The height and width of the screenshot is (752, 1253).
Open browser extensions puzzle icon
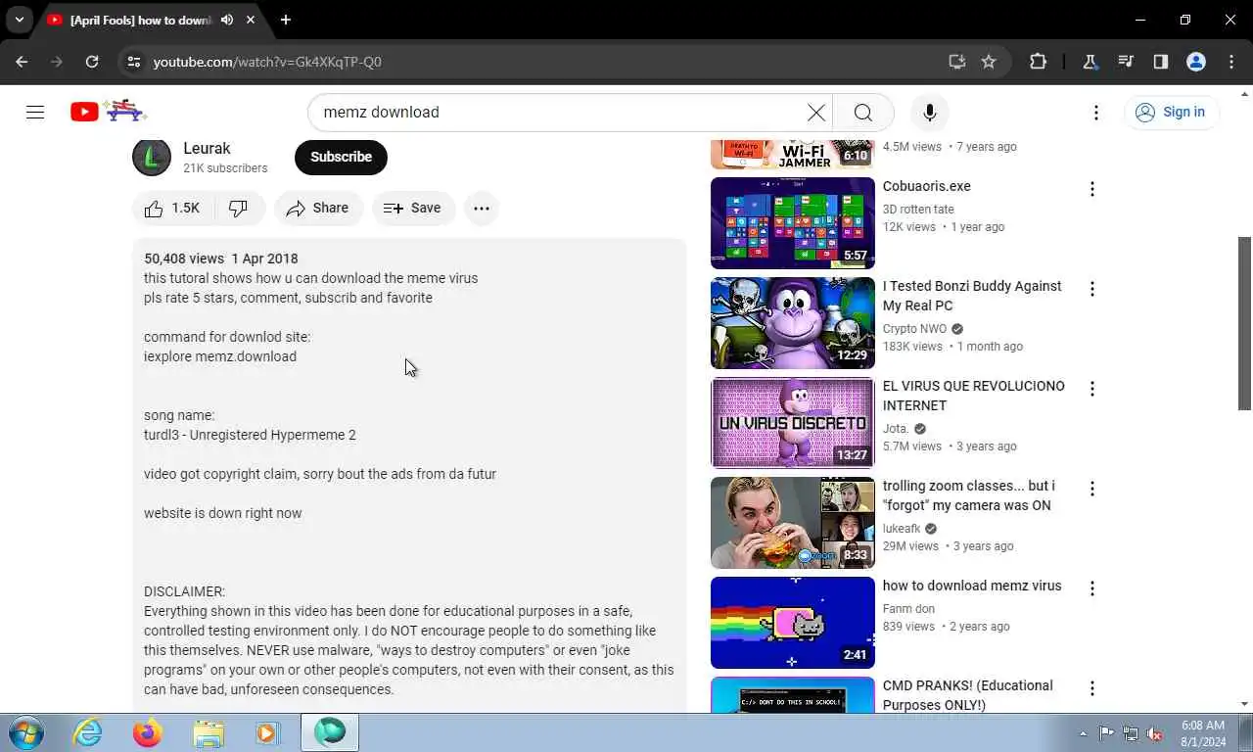coord(1038,62)
